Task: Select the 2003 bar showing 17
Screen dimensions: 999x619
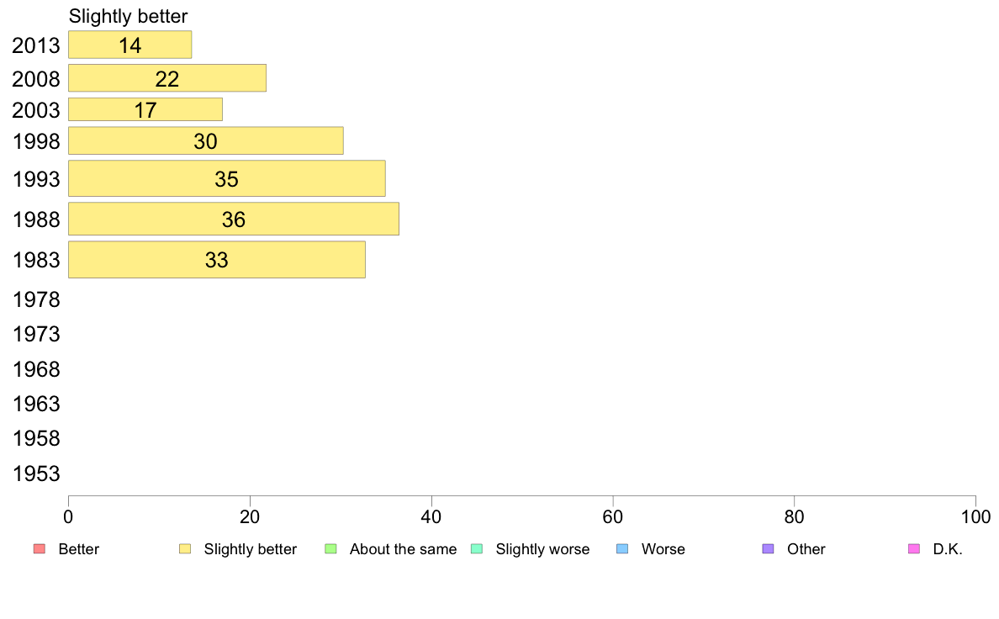Action: click(x=145, y=109)
